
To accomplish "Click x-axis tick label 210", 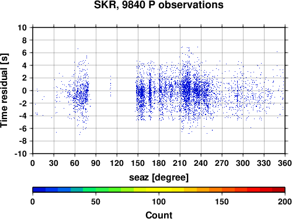I will coord(180,163).
